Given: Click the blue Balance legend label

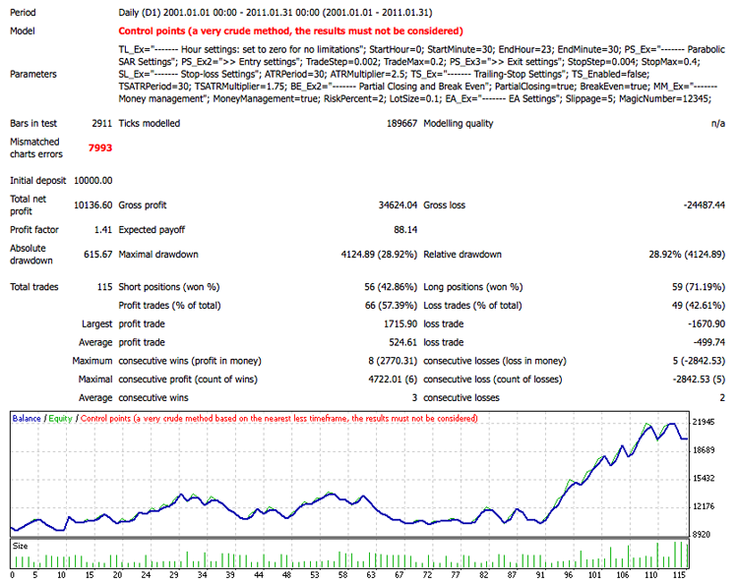Looking at the screenshot, I should click(x=27, y=419).
